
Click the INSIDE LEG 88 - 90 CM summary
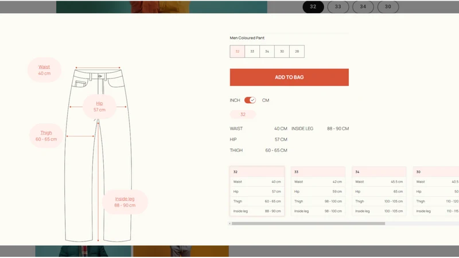(x=320, y=128)
